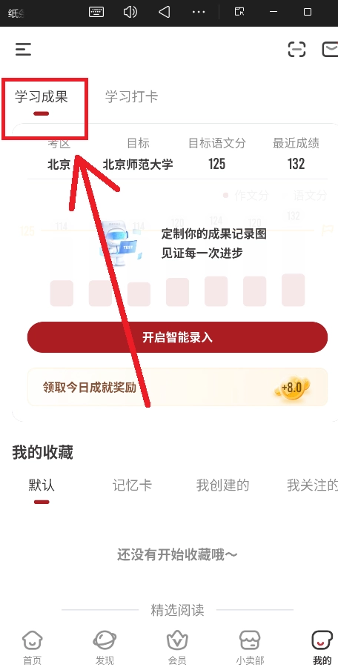Go to 首页 home icon

pos(33,648)
